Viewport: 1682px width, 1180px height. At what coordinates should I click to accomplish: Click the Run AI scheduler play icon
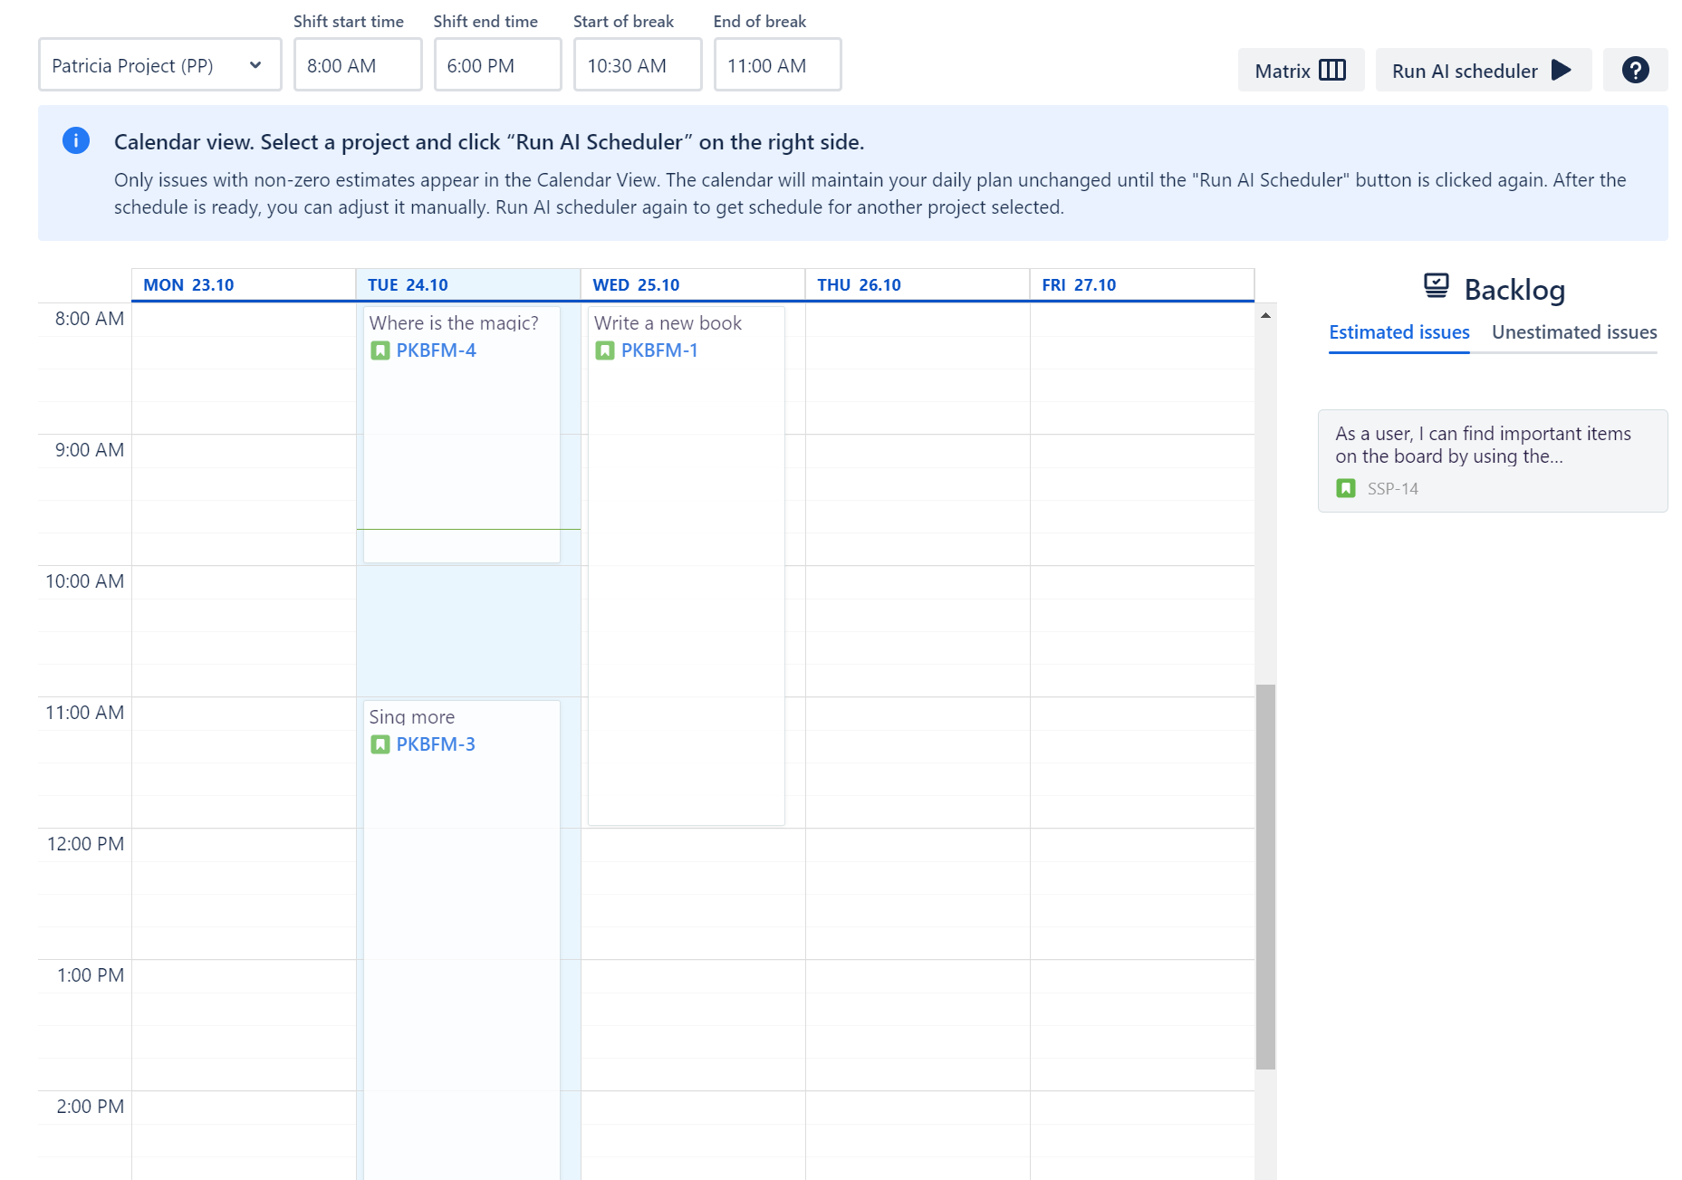tap(1561, 70)
